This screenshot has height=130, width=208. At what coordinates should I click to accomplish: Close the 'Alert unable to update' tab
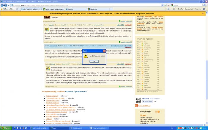click(41, 9)
